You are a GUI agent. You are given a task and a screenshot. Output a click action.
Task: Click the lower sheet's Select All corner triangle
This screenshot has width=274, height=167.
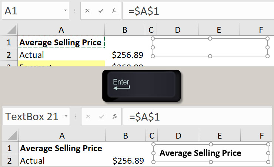tap(12, 136)
